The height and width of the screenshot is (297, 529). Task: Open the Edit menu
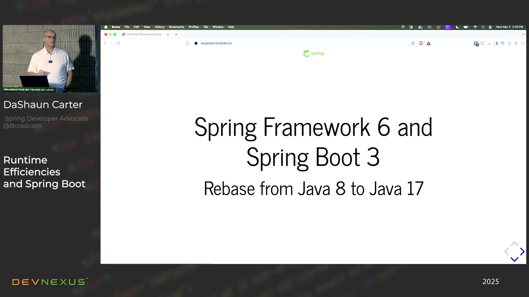136,27
